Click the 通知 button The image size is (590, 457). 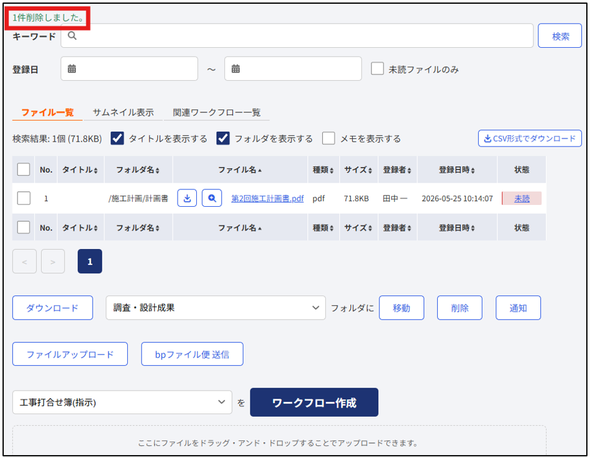tap(518, 308)
